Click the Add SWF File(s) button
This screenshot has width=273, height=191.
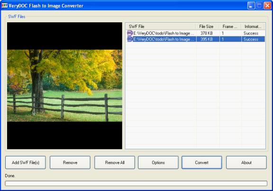click(26, 163)
